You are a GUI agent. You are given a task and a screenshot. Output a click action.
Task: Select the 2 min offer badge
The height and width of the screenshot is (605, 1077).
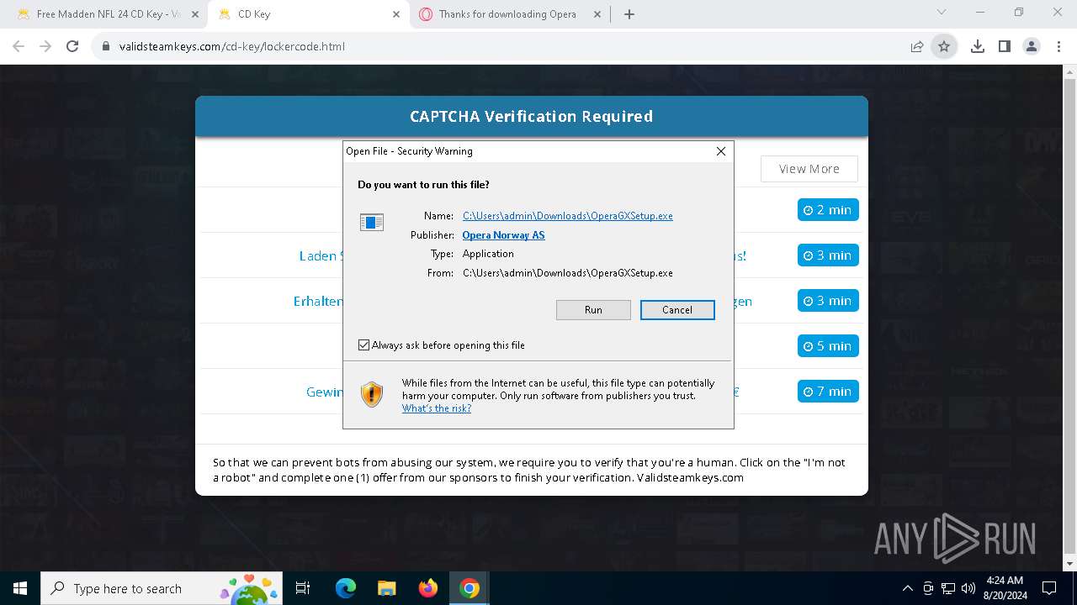(828, 210)
